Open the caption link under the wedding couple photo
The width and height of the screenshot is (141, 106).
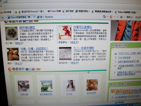click(47, 94)
